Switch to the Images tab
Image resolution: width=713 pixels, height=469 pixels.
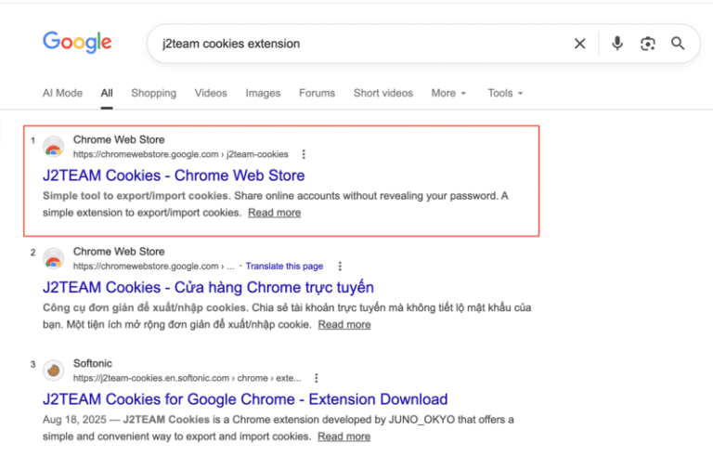click(x=263, y=93)
